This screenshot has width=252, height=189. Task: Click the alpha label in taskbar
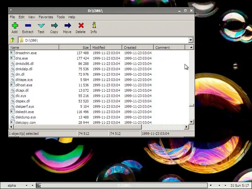(x=12, y=186)
